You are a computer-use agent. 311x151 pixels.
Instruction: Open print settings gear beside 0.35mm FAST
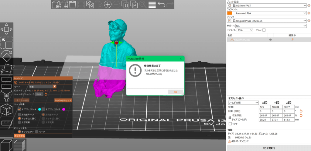[309, 5]
